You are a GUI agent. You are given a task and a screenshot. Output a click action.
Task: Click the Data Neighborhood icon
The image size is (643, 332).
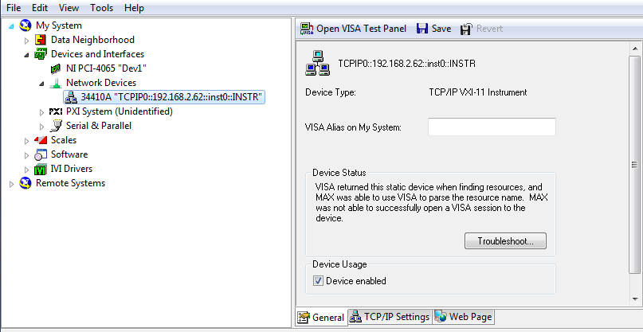pos(41,40)
